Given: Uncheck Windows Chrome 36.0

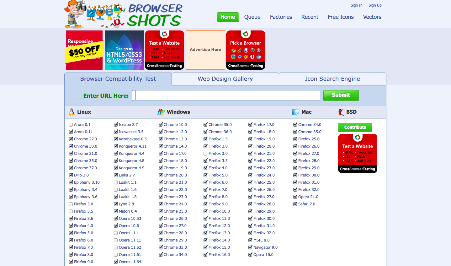Looking at the screenshot, I should point(205,132).
